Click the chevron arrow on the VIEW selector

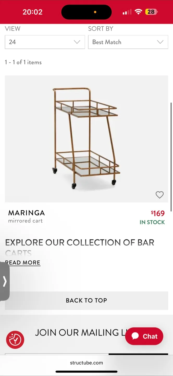[x=77, y=42]
